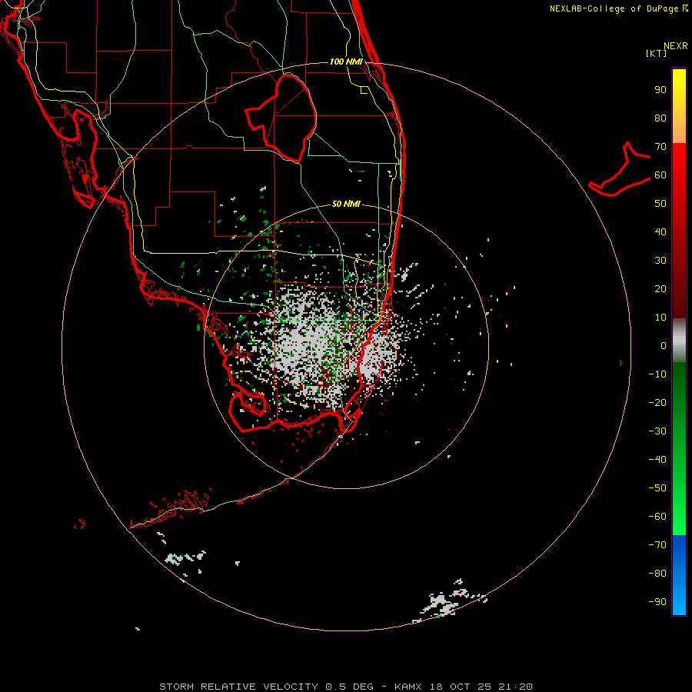
Task: Click the 70 knot value on the color scale
Action: coord(660,147)
